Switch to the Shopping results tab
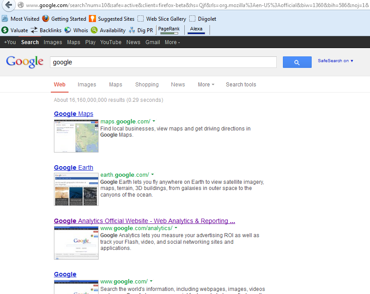This screenshot has width=370, height=294. pos(147,85)
